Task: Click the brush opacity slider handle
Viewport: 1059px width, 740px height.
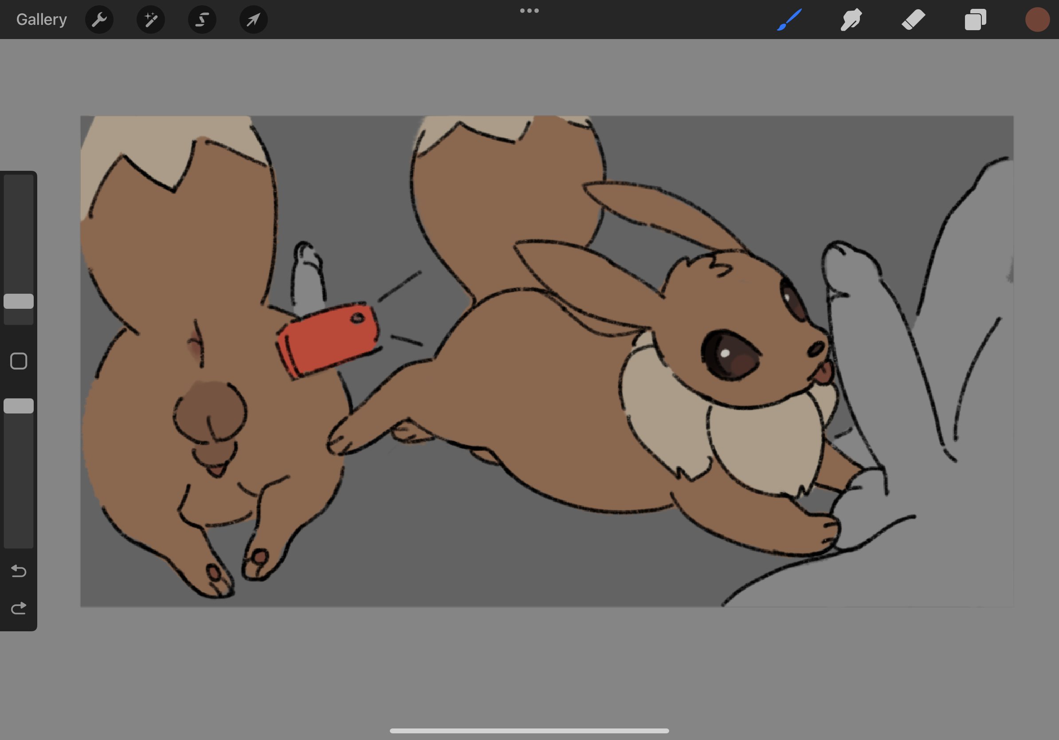Action: click(x=19, y=406)
